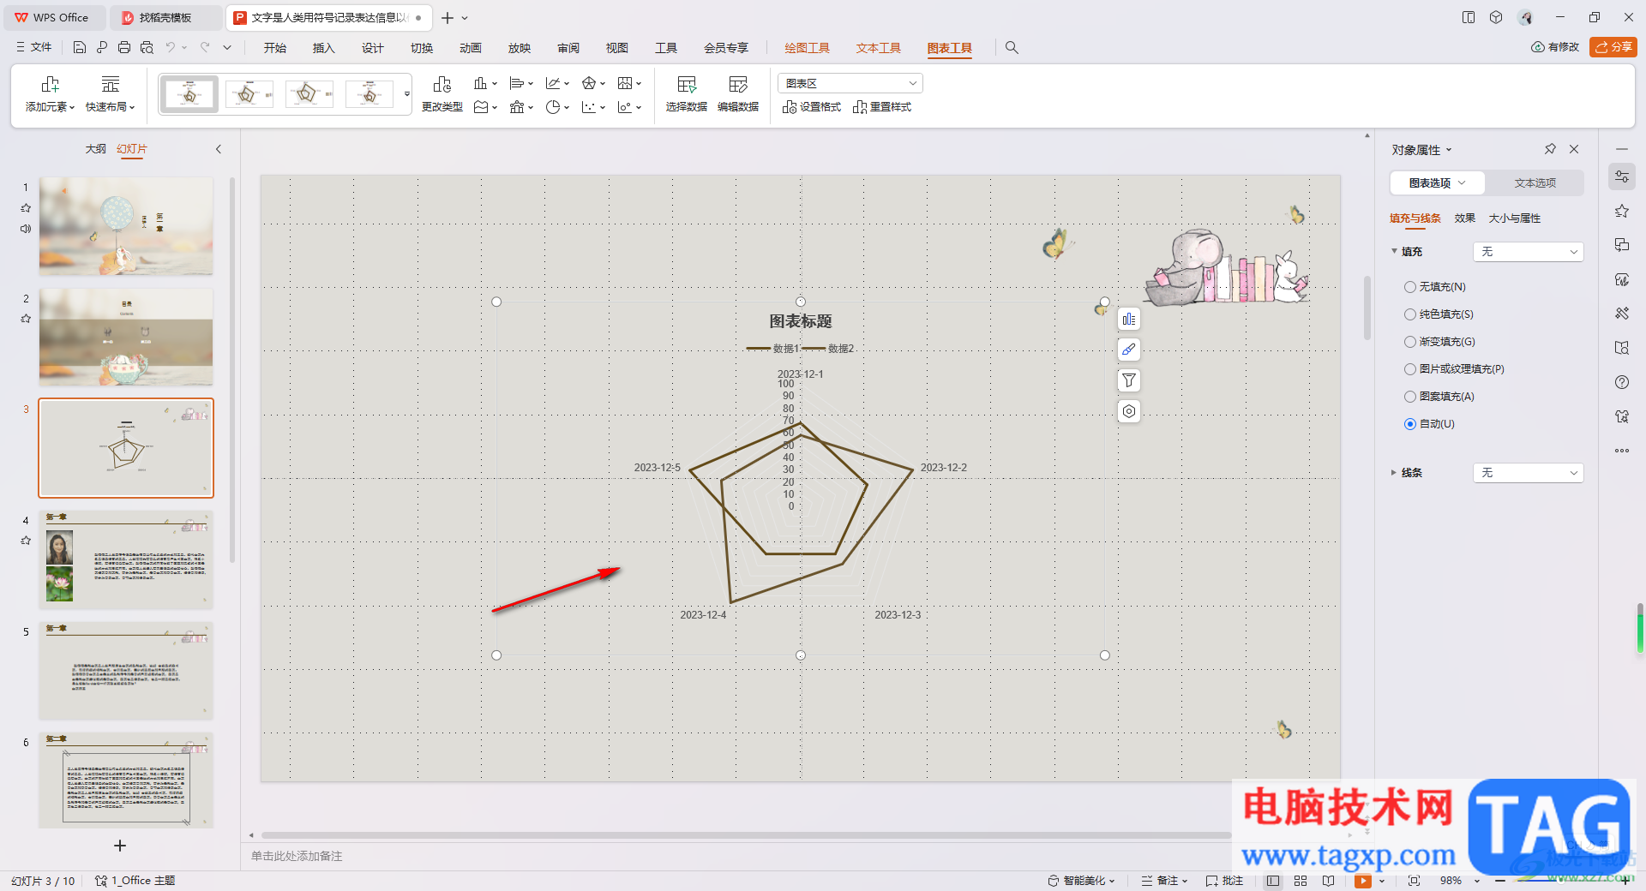Select Pattern Fill (图案填充) radio option

1439,397
